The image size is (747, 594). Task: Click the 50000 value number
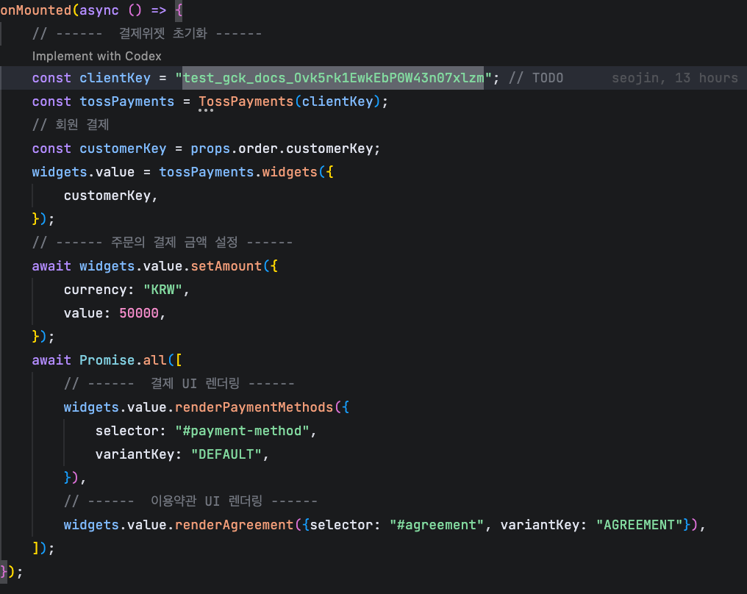[139, 313]
